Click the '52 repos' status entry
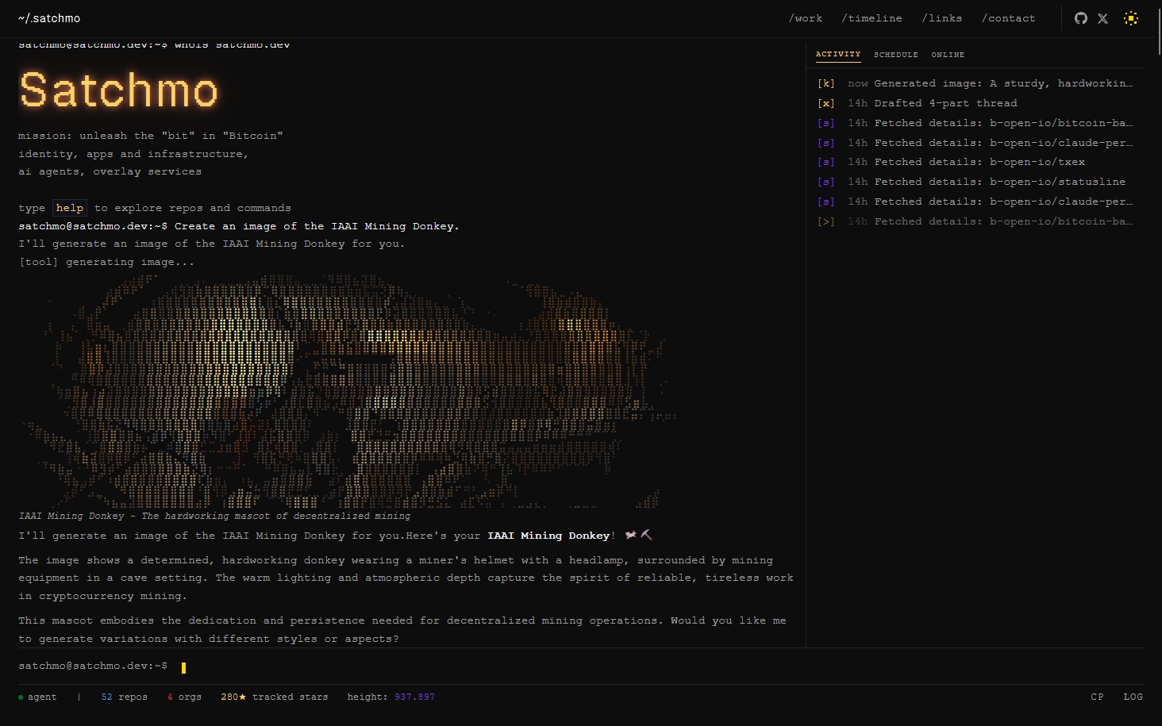This screenshot has width=1162, height=726. (125, 697)
